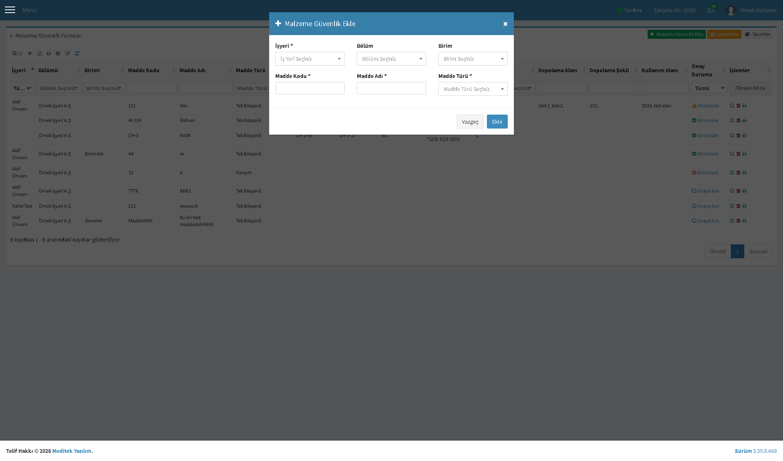Open the Meditek Yazılım footer link
The image size is (783, 461).
[72, 451]
